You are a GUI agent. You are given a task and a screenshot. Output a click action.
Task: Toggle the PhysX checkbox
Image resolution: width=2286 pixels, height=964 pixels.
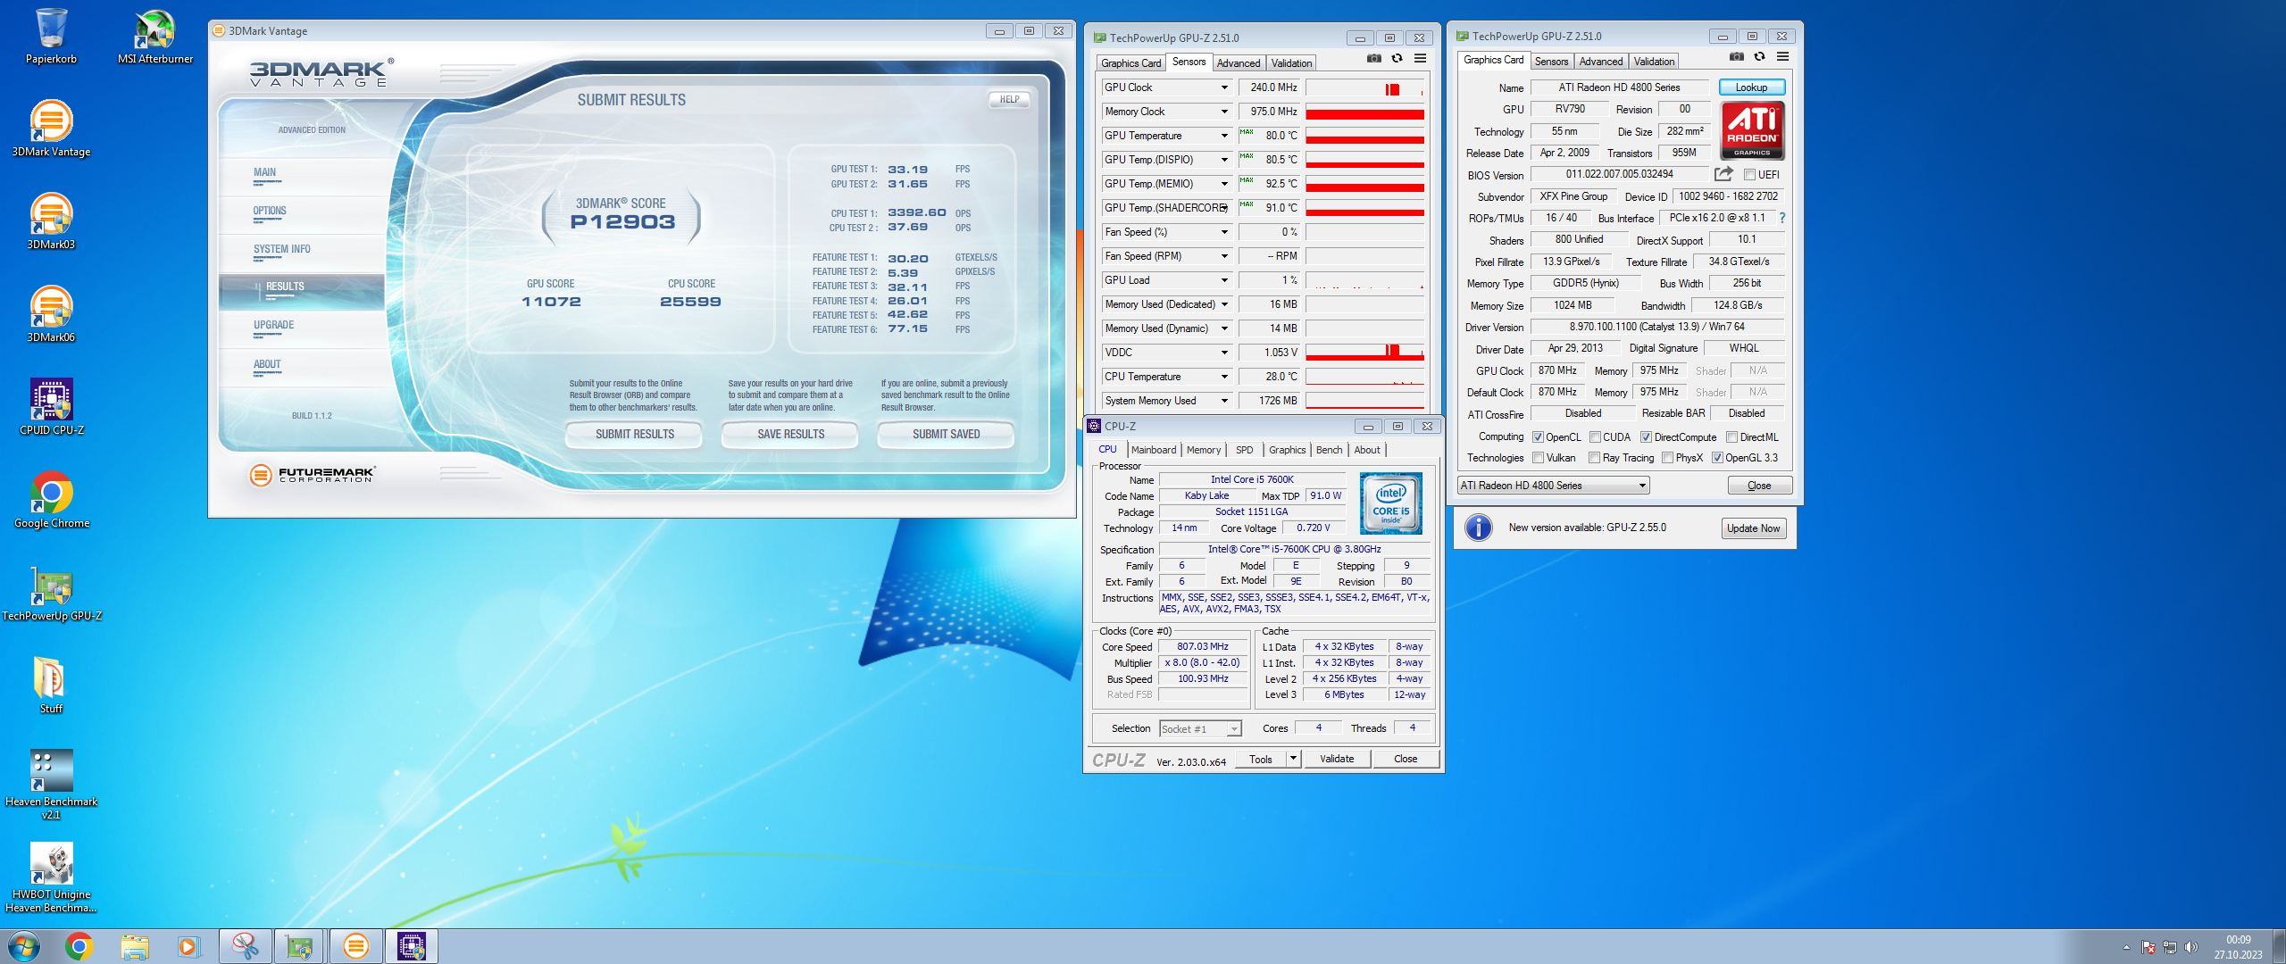click(x=1667, y=458)
